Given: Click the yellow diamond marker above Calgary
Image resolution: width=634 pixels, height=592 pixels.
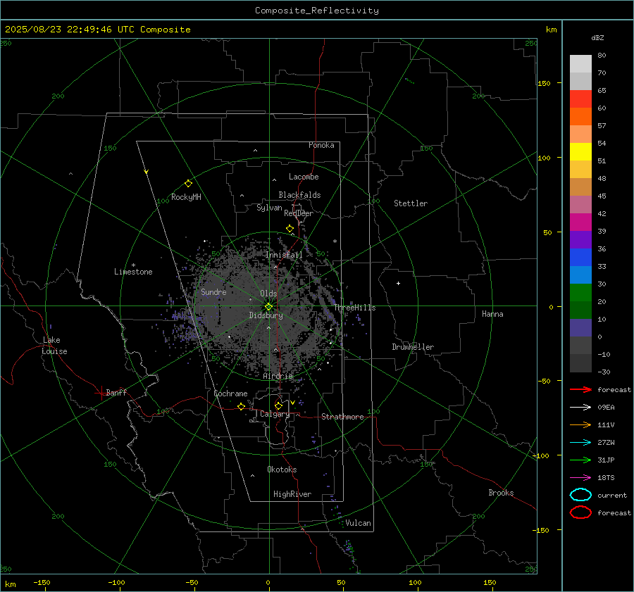Looking at the screenshot, I should click(x=278, y=405).
